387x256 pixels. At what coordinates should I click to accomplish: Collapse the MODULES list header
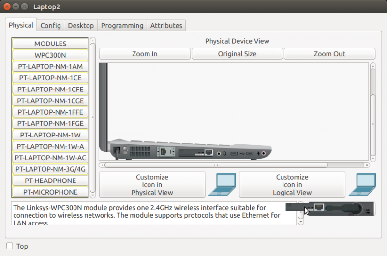(x=50, y=44)
